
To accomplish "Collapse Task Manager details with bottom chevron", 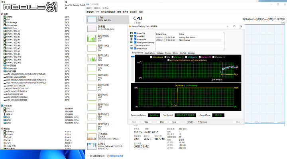I will (88, 156).
